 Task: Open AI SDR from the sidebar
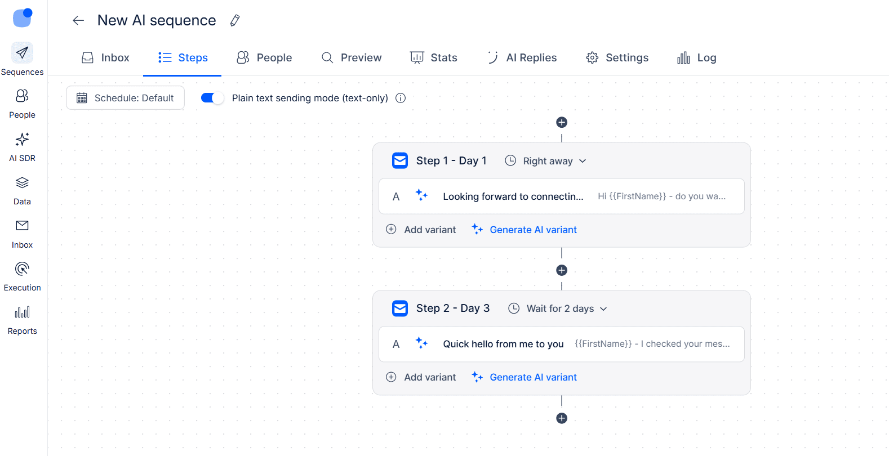(x=22, y=147)
